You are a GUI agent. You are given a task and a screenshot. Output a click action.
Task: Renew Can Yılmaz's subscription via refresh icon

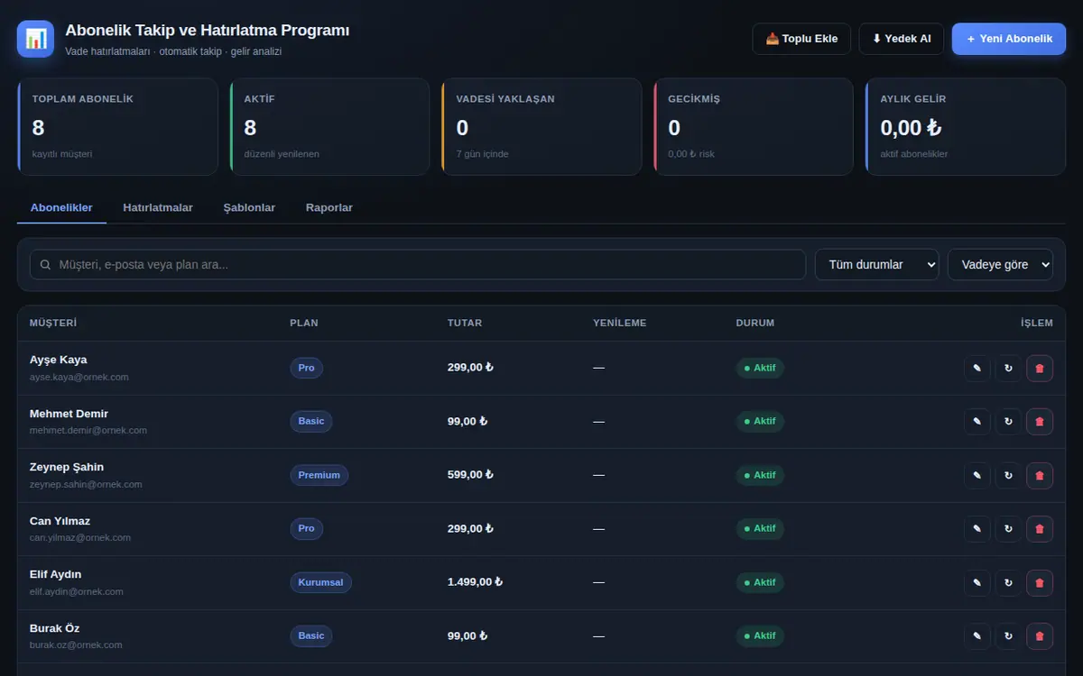(1008, 529)
